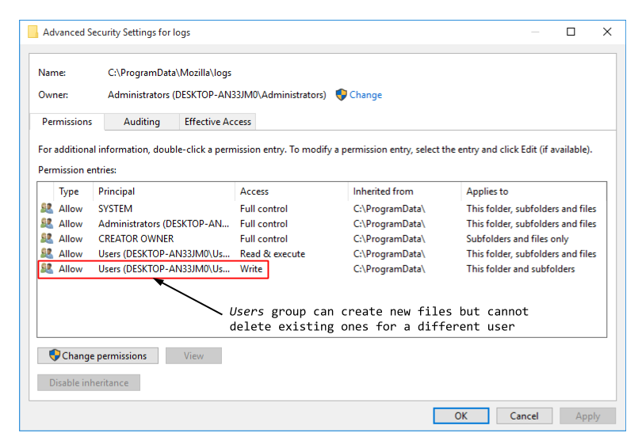Viewport: 642px width, 448px height.
Task: Click the group icon on Users Write row
Action: point(47,269)
